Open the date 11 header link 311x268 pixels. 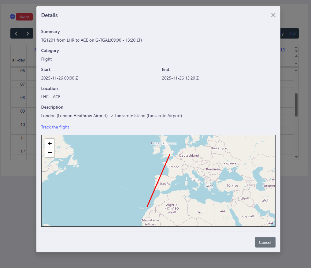283,49
